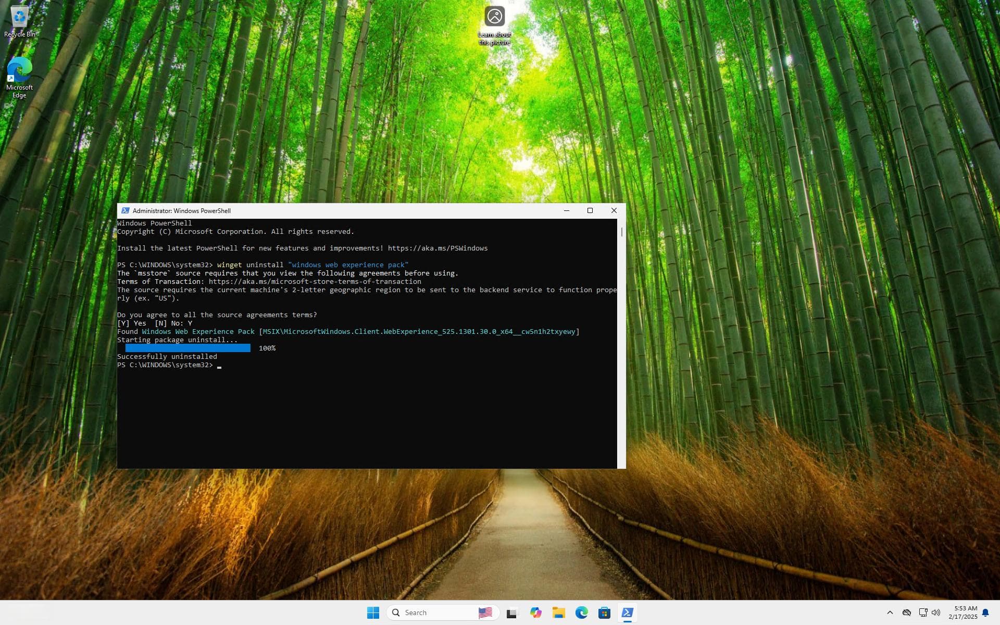Screen dimensions: 1000x625
Task: Click the last PS C:\WINDOWS\system32> prompt
Action: pos(165,365)
